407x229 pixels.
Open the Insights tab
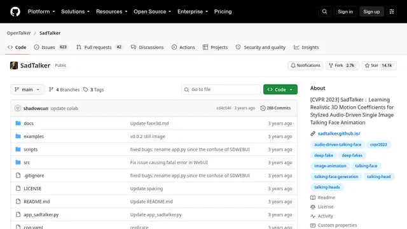(x=307, y=47)
